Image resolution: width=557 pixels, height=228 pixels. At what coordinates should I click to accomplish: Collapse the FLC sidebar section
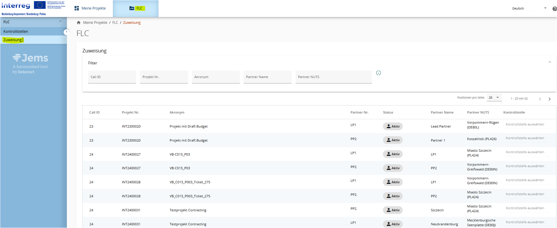click(x=60, y=22)
